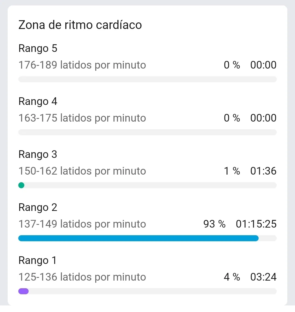Image resolution: width=295 pixels, height=312 pixels.
Task: Select the Rango 5 label
Action: (x=38, y=49)
